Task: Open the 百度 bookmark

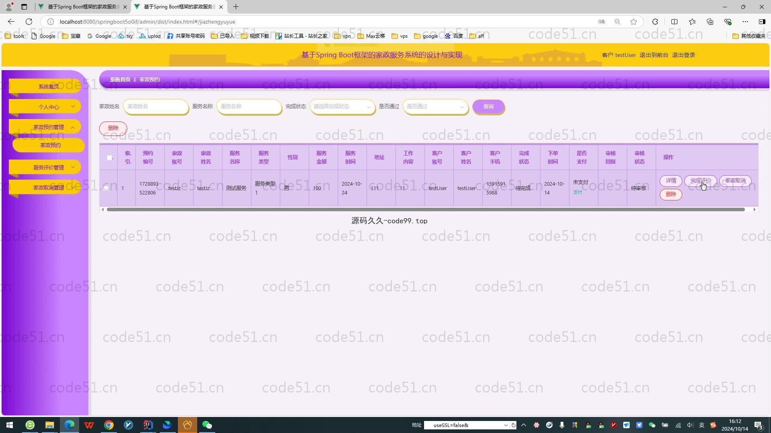Action: (454, 36)
